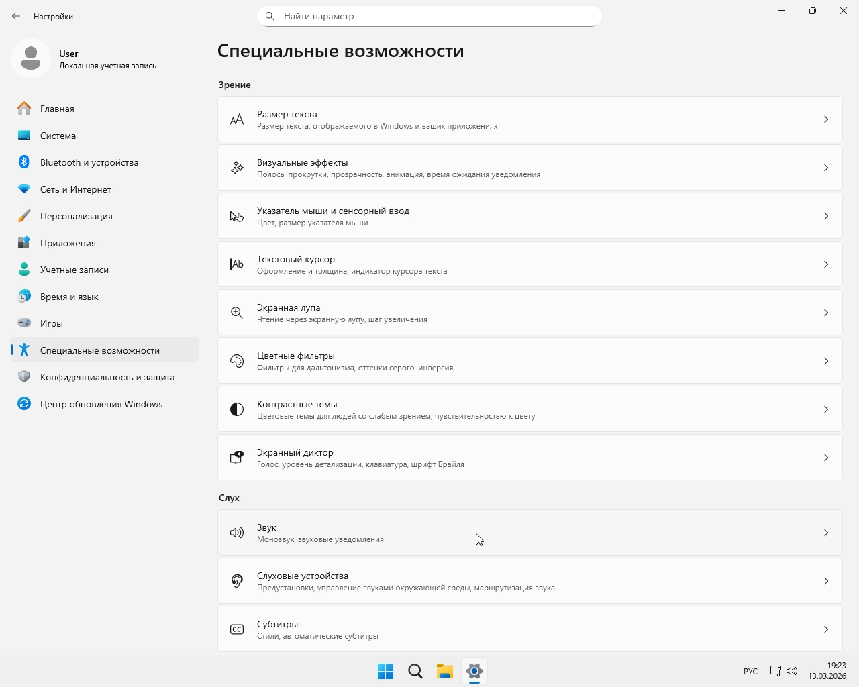Click the Учетные записи person icon
Screen dimensions: 859x687
pos(24,270)
